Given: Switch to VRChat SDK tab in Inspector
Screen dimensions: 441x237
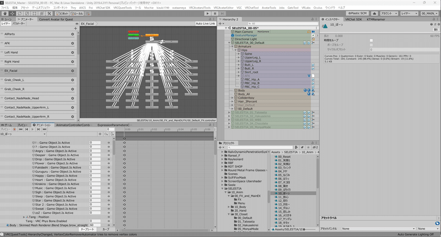Looking at the screenshot, I should coord(353,19).
